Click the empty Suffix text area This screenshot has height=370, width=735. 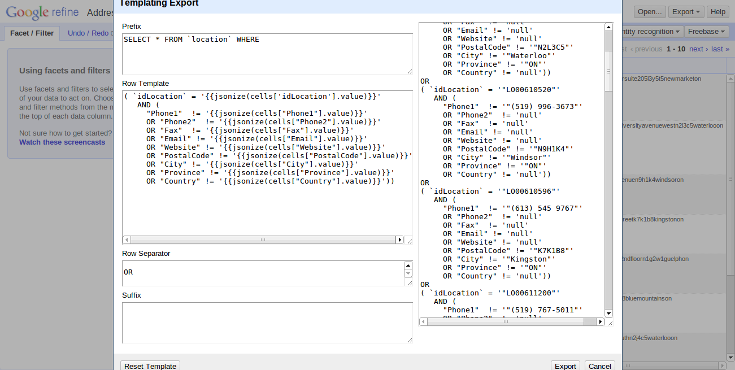coord(267,323)
